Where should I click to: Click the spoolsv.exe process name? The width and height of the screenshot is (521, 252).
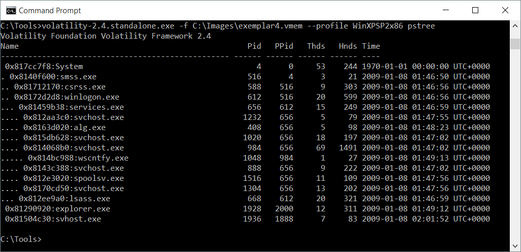click(x=99, y=178)
